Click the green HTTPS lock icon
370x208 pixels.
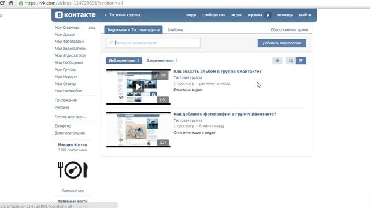pyautogui.click(x=21, y=3)
